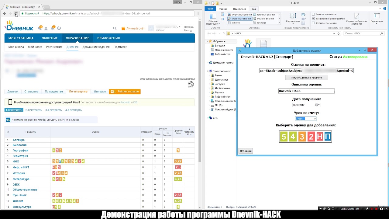Click Получить данные о предмете button
This screenshot has height=219, width=389.
point(306,78)
